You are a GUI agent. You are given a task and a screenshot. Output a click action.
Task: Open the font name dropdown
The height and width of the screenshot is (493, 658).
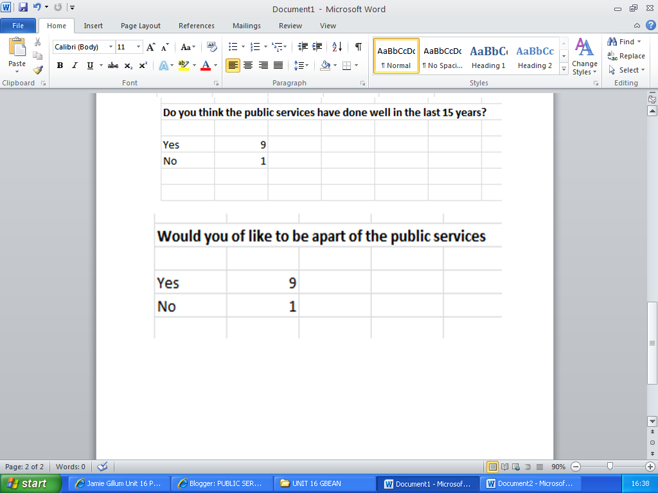111,47
